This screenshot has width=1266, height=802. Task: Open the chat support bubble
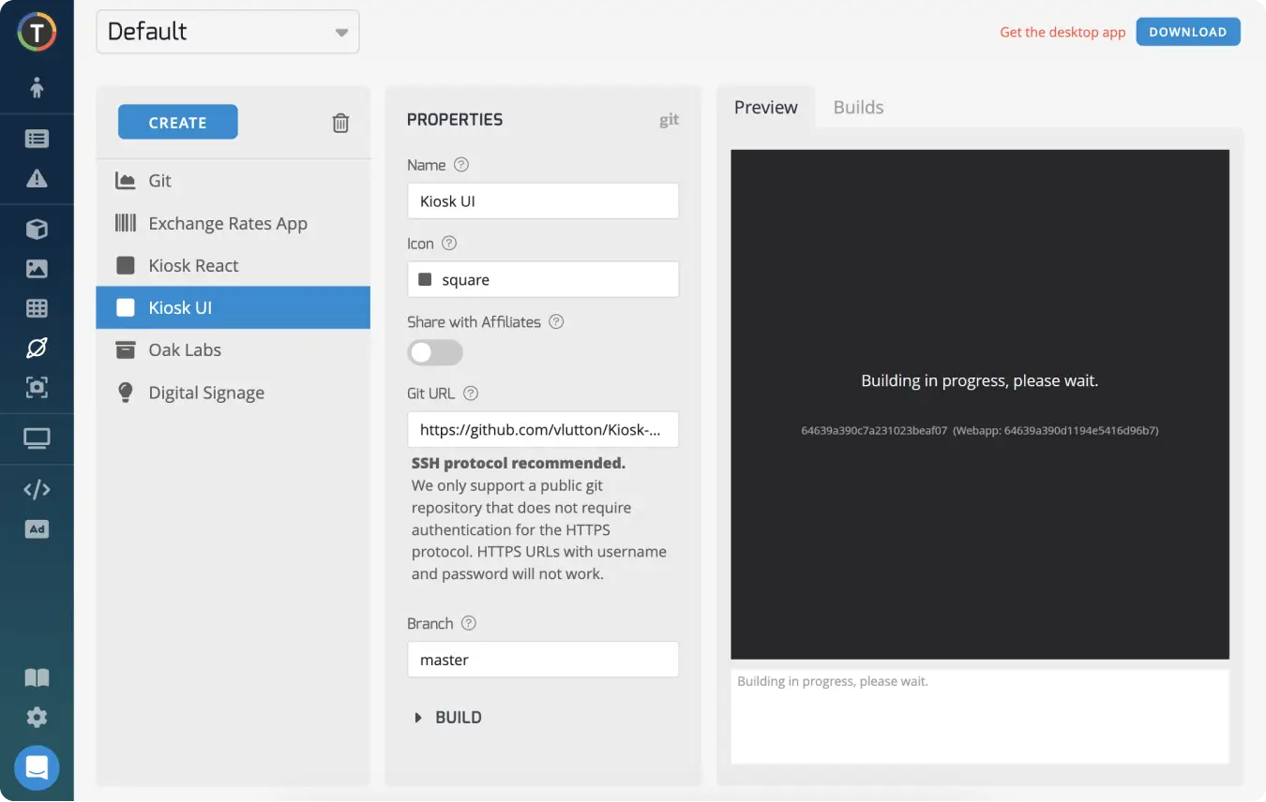coord(37,768)
